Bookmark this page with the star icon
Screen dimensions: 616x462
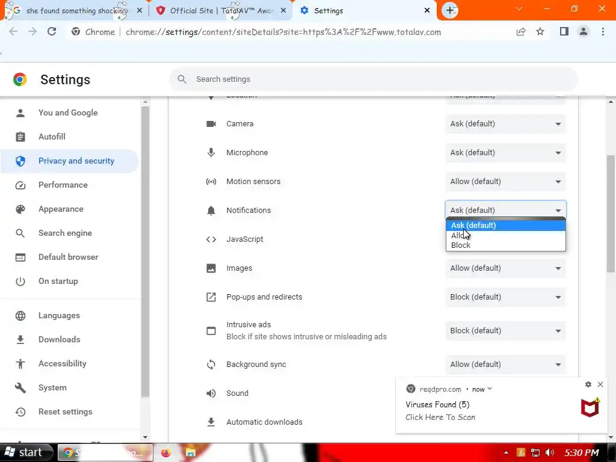click(x=541, y=32)
